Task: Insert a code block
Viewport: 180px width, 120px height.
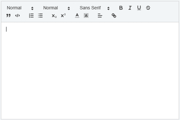Action: click(17, 16)
